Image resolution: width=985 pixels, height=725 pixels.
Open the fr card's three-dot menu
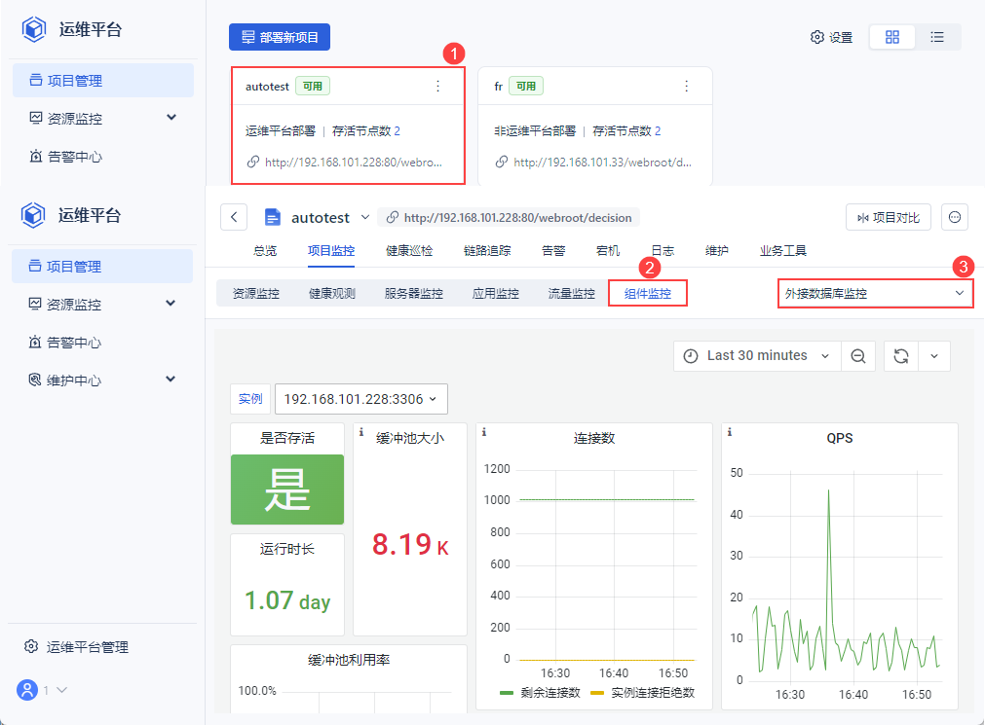tap(686, 86)
